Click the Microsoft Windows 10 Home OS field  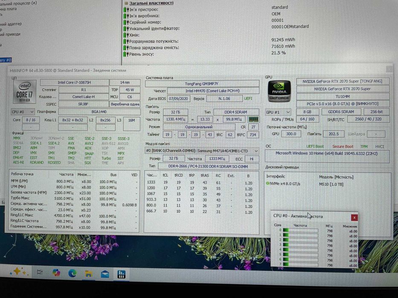(x=327, y=156)
